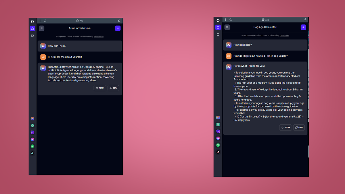Image resolution: width=345 pixels, height=194 pixels.
Task: Click the ME user avatar
Action: coord(43,57)
